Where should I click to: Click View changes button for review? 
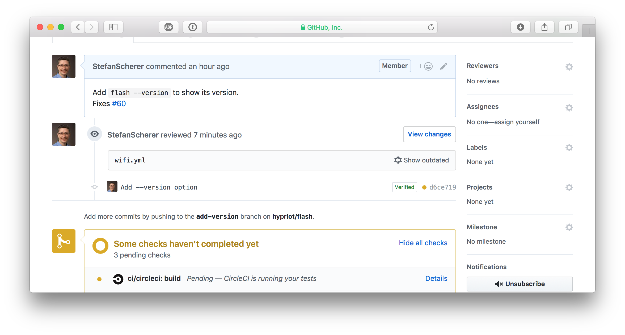click(429, 134)
